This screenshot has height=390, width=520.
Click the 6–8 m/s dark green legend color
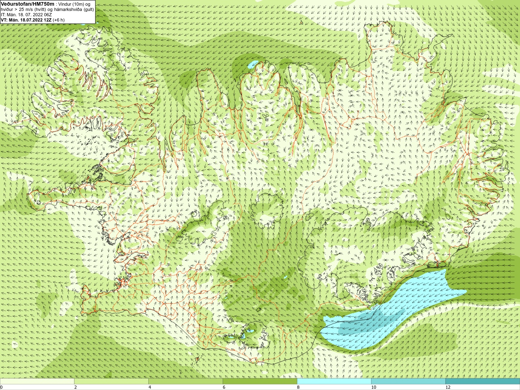coord(260,381)
